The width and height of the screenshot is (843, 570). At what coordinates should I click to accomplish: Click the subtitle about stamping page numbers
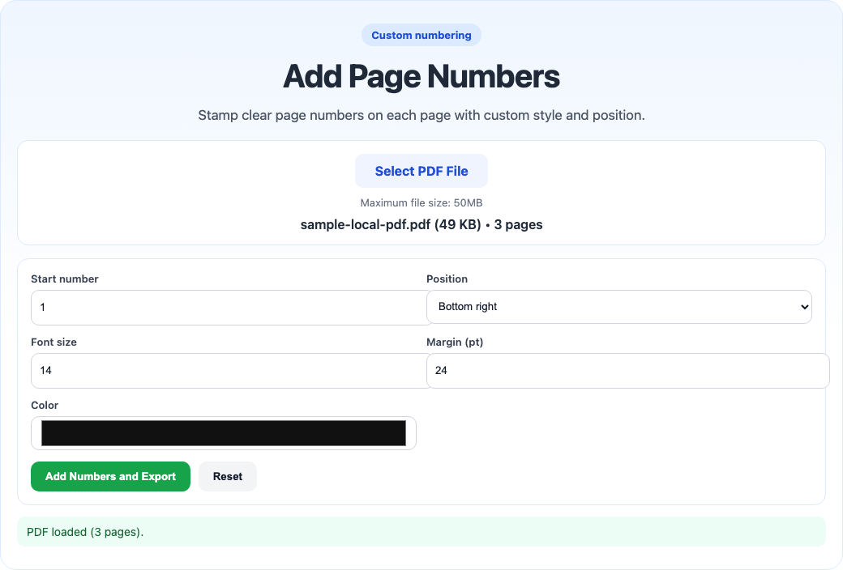click(421, 115)
